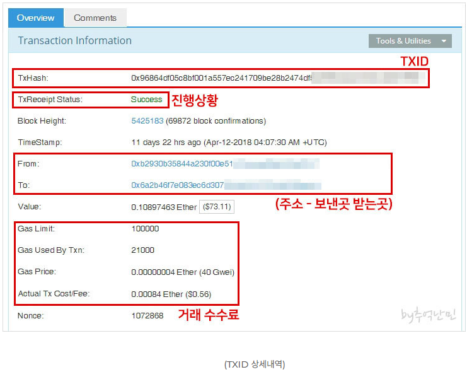Image resolution: width=467 pixels, height=372 pixels.
Task: Open the Overview tab
Action: (x=36, y=18)
